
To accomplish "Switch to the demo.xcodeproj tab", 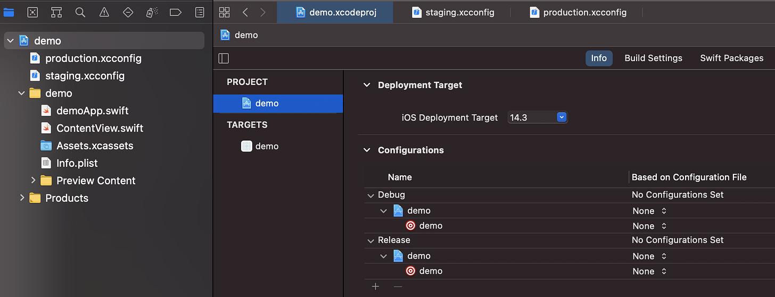I will pos(335,12).
